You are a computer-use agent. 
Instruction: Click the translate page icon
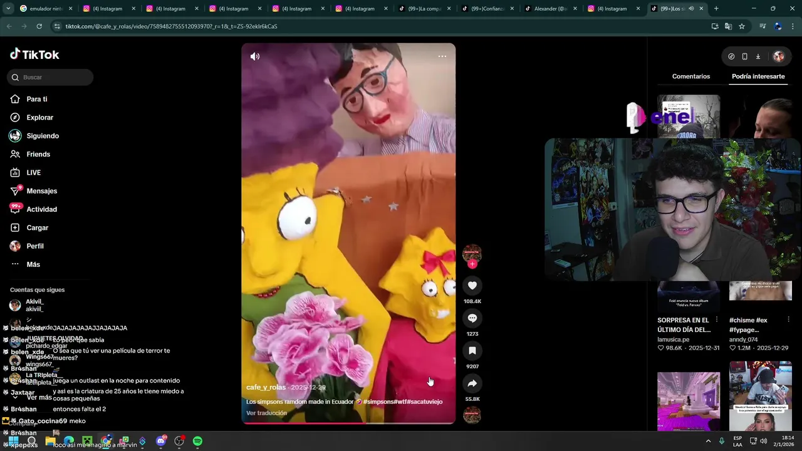pyautogui.click(x=728, y=26)
